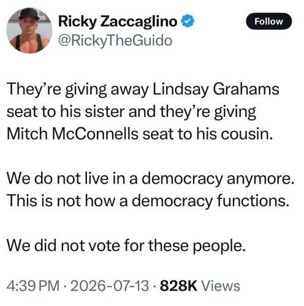Viewport: 304px width, 306px height.
Task: Click the word sister in the tweet
Action: tap(104, 112)
